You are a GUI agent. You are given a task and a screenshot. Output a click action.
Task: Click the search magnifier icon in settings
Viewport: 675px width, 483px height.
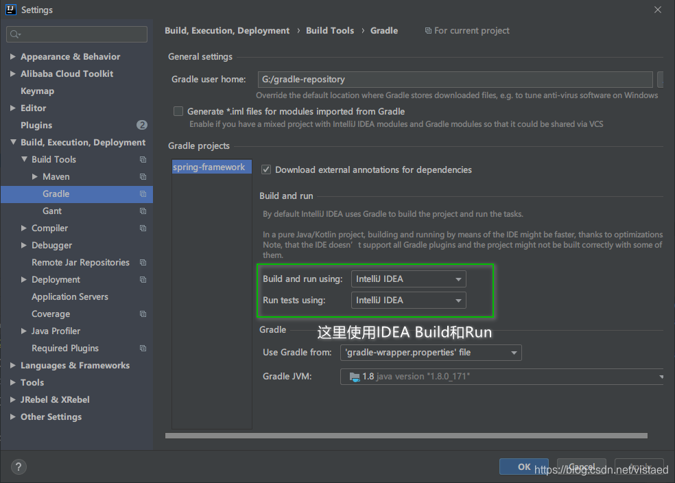pyautogui.click(x=15, y=34)
